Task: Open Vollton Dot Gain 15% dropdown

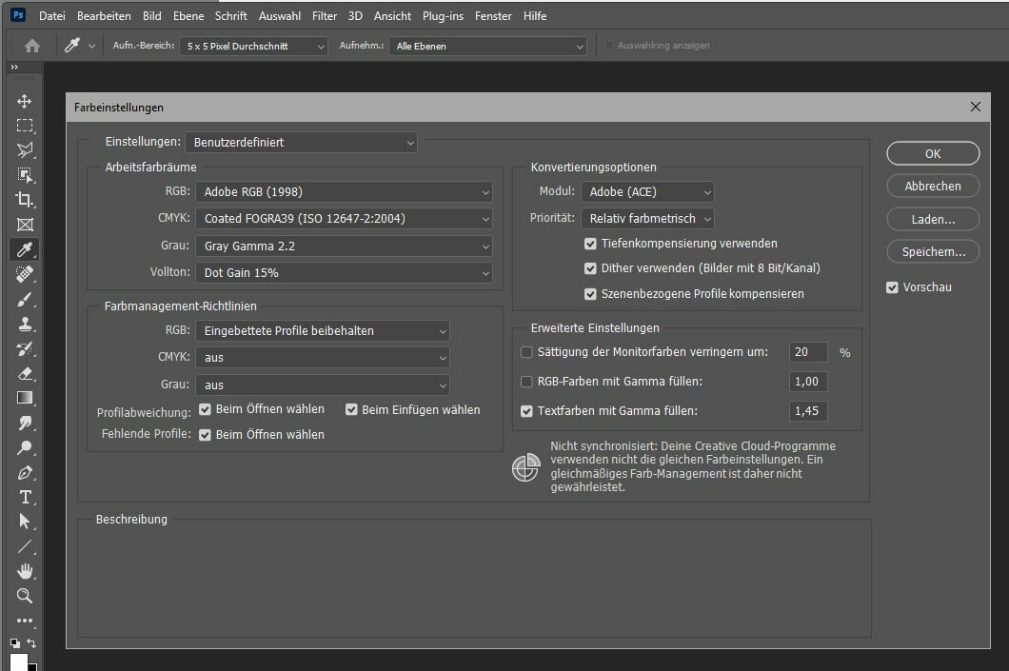Action: click(x=345, y=273)
